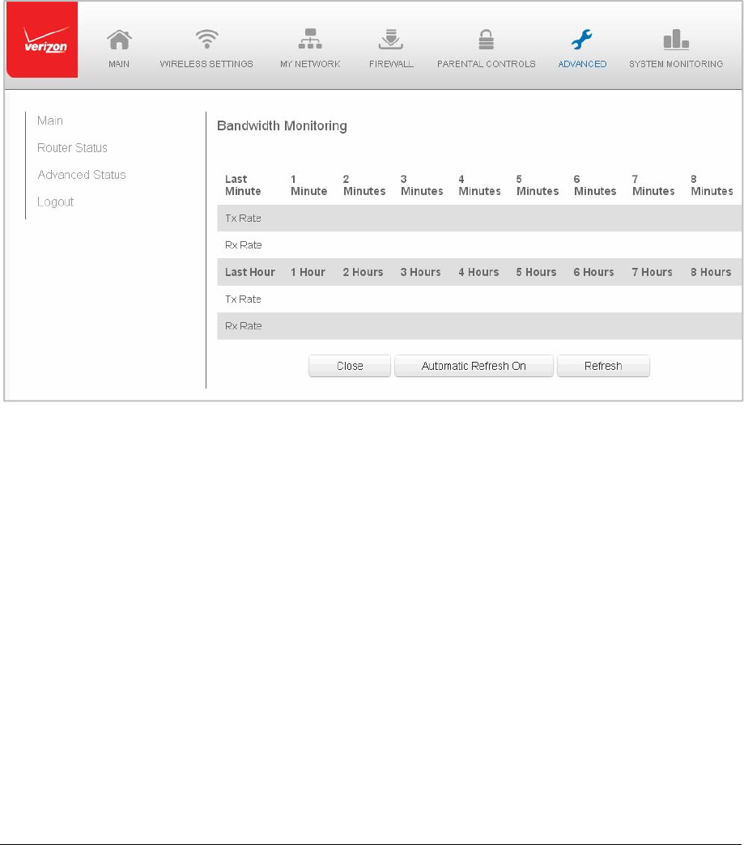Open Router Status in the sidebar

point(72,147)
